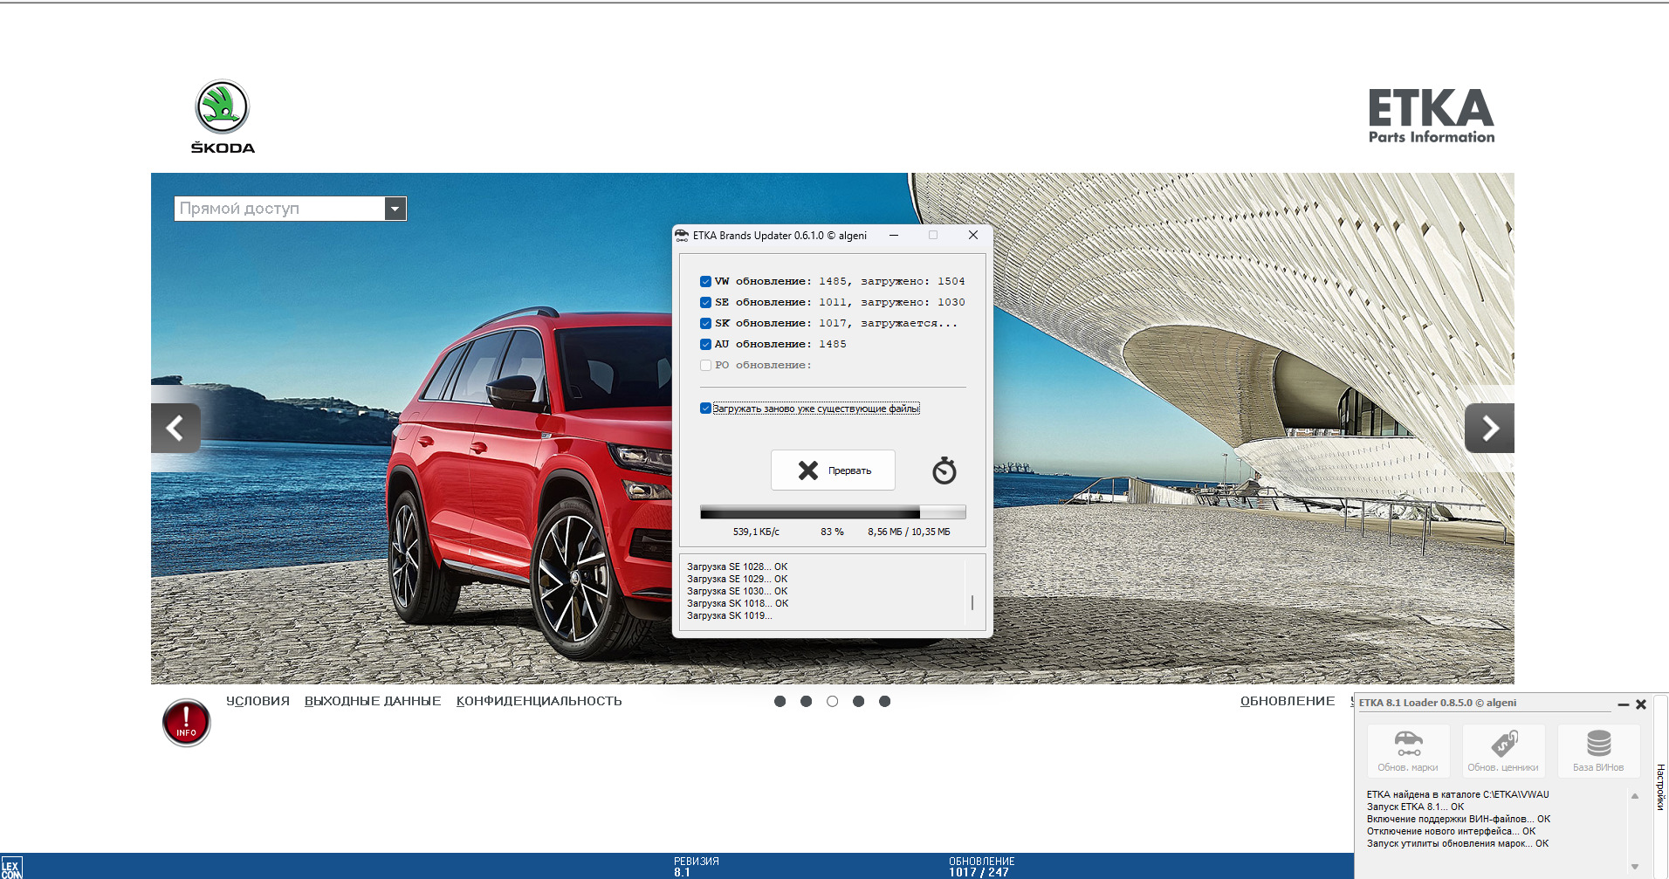Open the ВЫХОДНЫЕ ДАННЫЕ link
Screen dimensions: 1669x879
pyautogui.click(x=373, y=701)
